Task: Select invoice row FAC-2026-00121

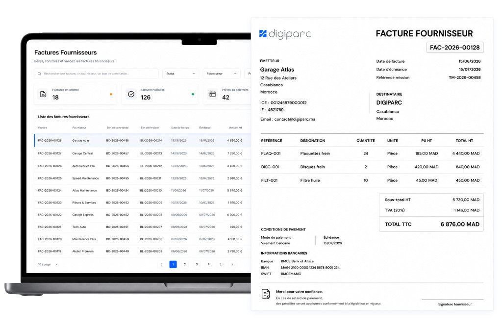Action: point(143,227)
